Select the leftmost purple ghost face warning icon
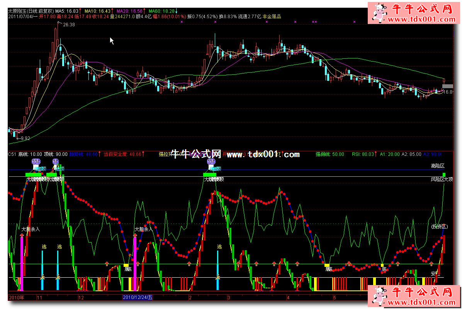Screen dimensions: 462x309 pos(36,161)
